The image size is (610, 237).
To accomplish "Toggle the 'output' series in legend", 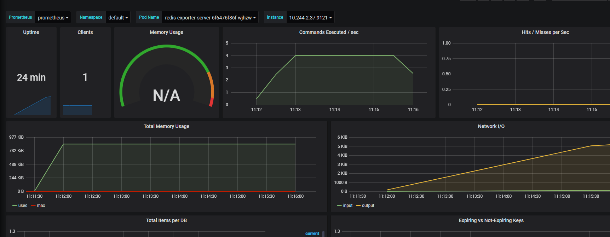I will tap(368, 206).
